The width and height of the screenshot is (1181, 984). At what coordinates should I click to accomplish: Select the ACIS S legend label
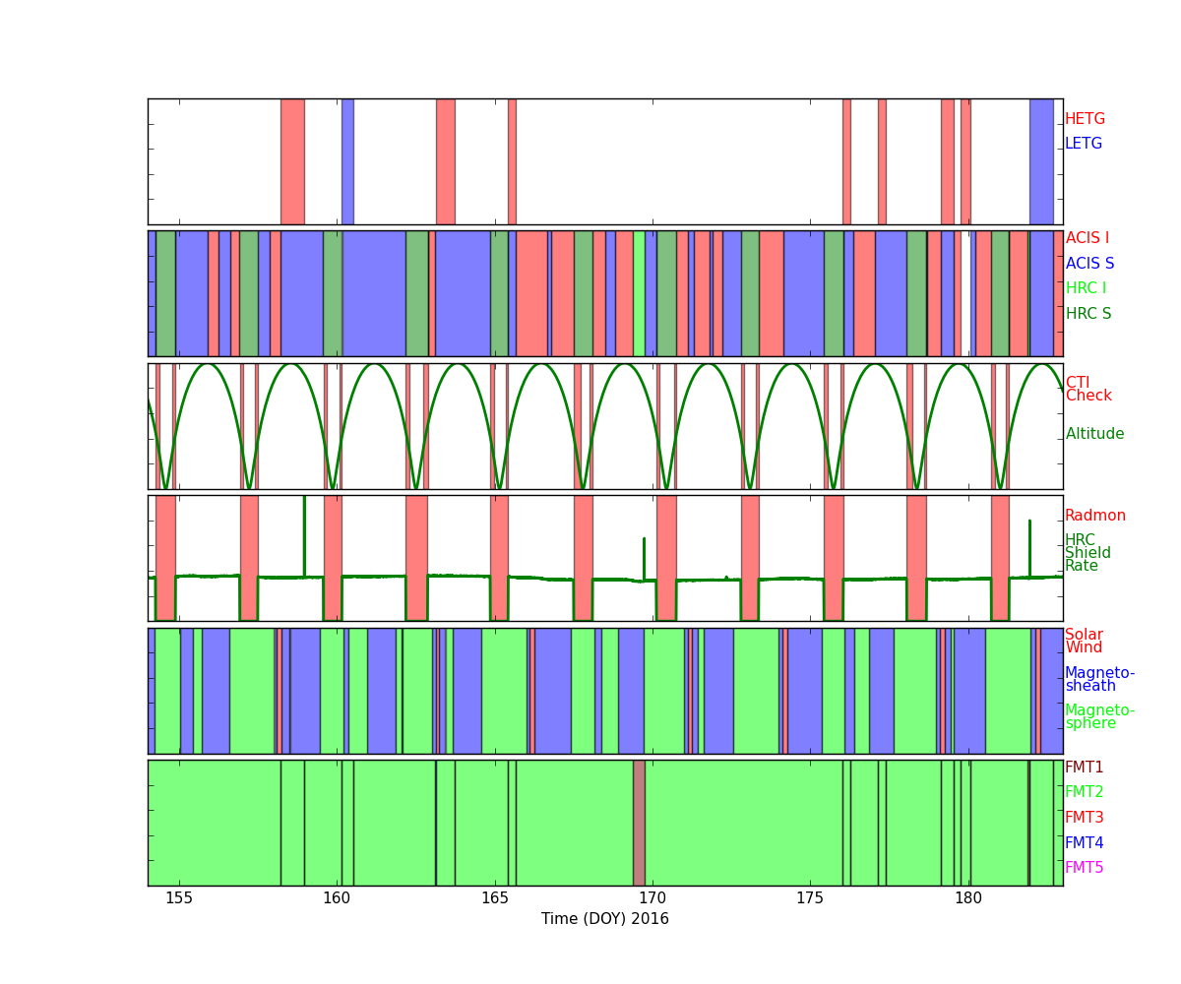point(1089,264)
